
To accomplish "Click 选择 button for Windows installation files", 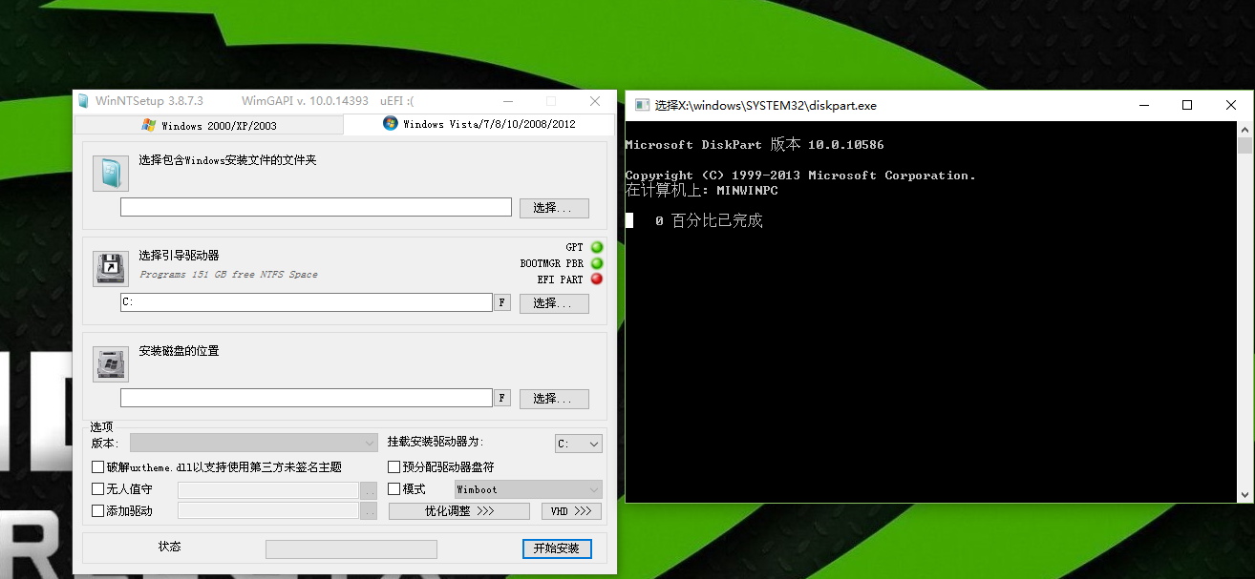I will [x=554, y=208].
